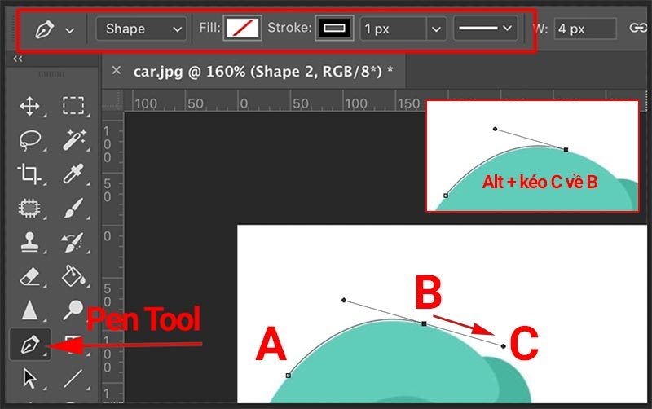Collapse the toolbar with double-chevron

pos(17,59)
